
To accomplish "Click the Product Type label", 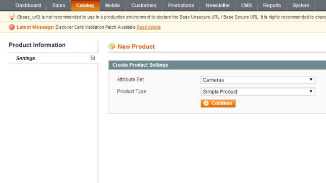I will pyautogui.click(x=132, y=91).
